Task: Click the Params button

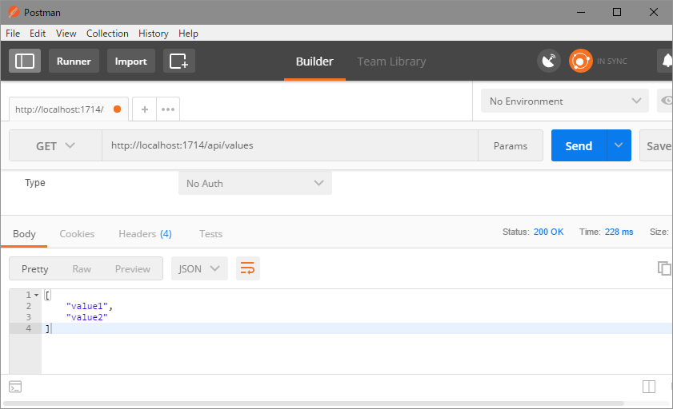Action: point(511,145)
